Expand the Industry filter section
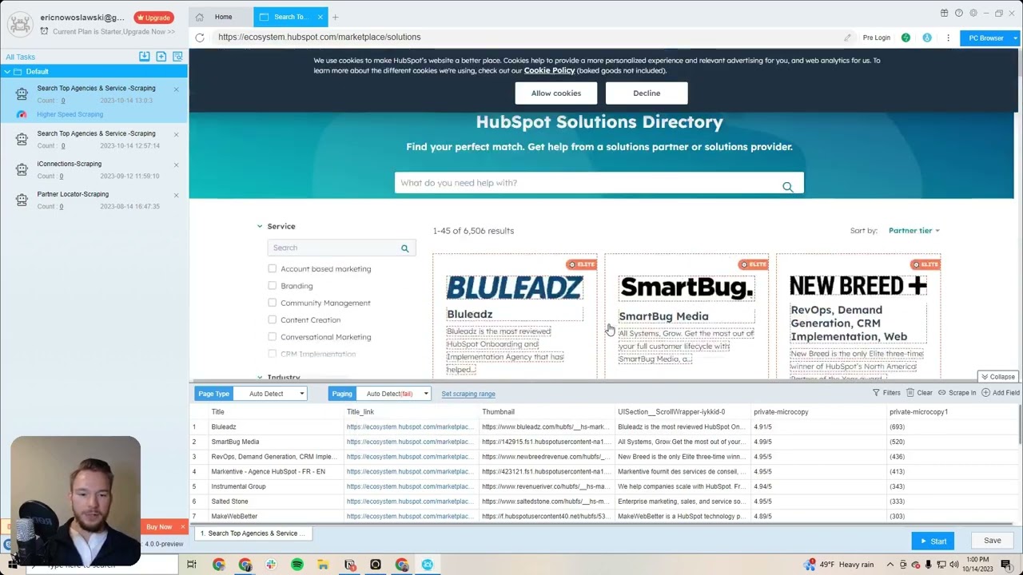Viewport: 1023px width, 575px height. point(260,377)
